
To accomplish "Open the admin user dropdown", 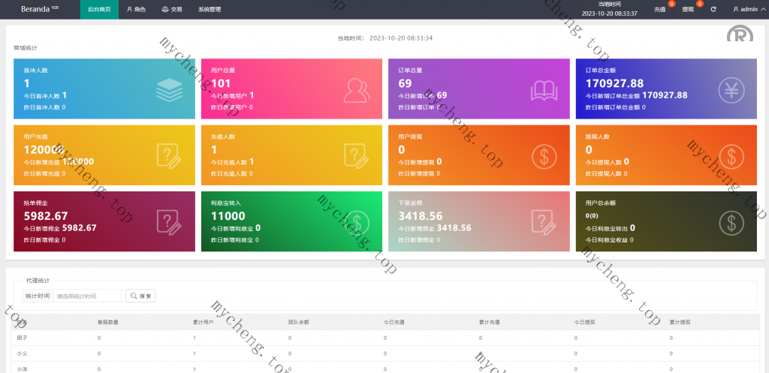I will 745,10.
